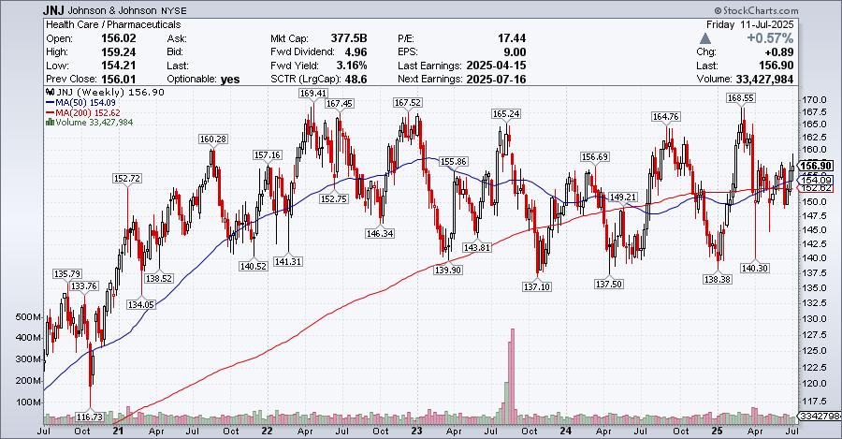Click the date Friday 11-Jul-2025
Viewport: 842px width, 439px height.
(749, 24)
